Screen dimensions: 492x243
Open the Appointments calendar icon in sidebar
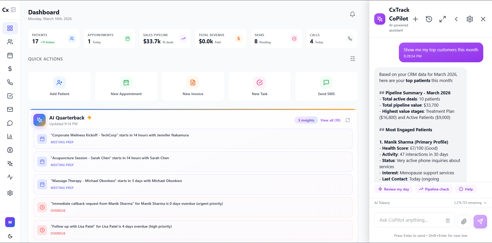[10, 55]
